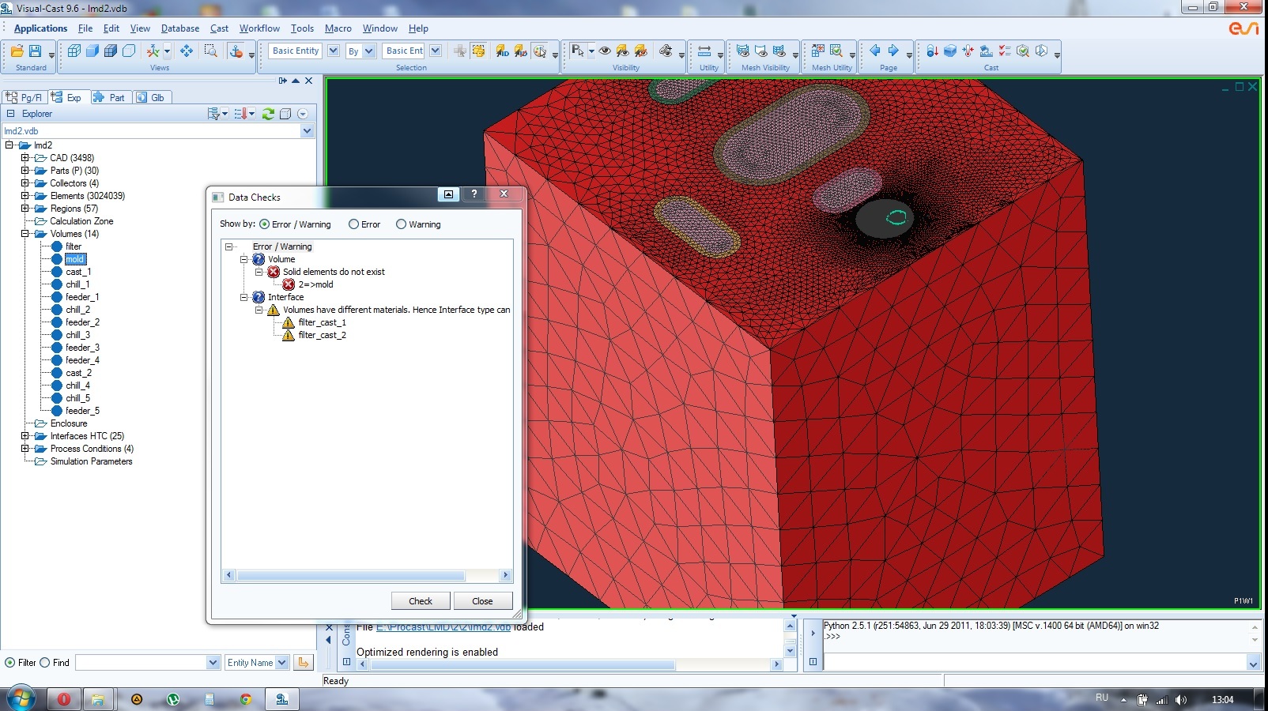Click the explorer sort red arrow icon
1268x711 pixels.
240,114
